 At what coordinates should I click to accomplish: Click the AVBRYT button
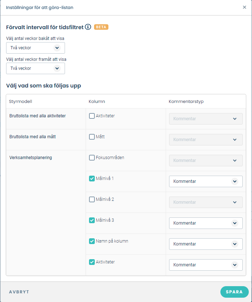pos(19,292)
